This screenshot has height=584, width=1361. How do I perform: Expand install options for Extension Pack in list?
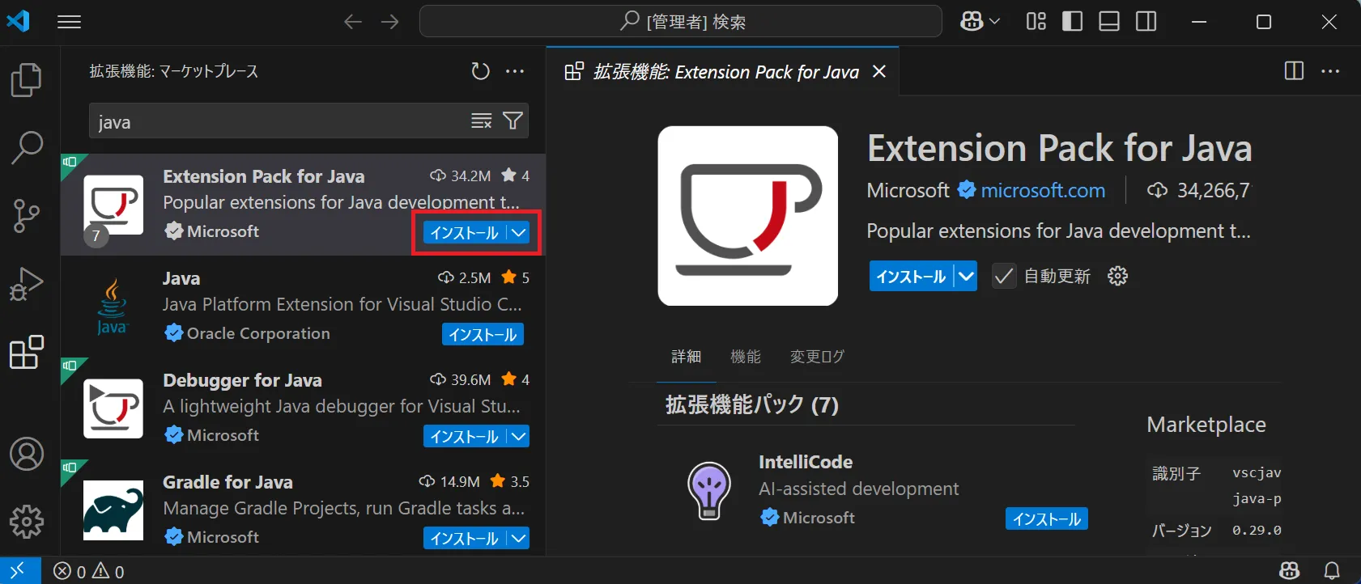click(x=519, y=233)
